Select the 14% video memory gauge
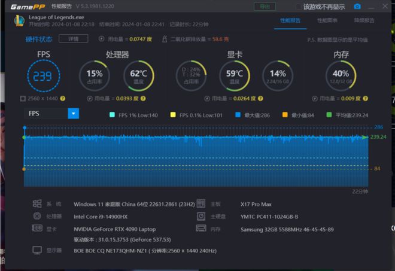The height and width of the screenshot is (271, 395). click(x=278, y=76)
